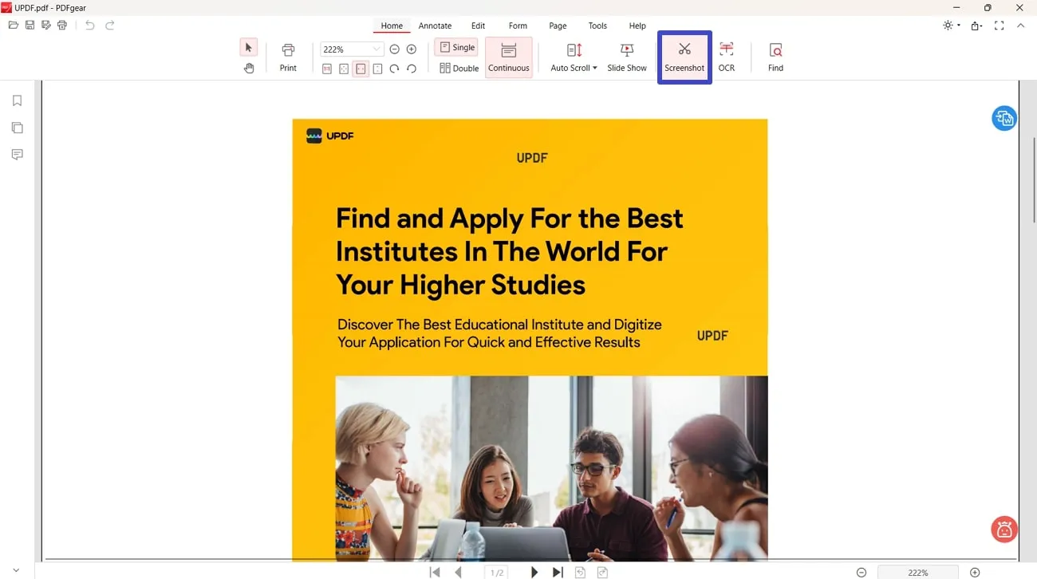This screenshot has width=1037, height=579.
Task: Jump to the last page
Action: pyautogui.click(x=557, y=571)
